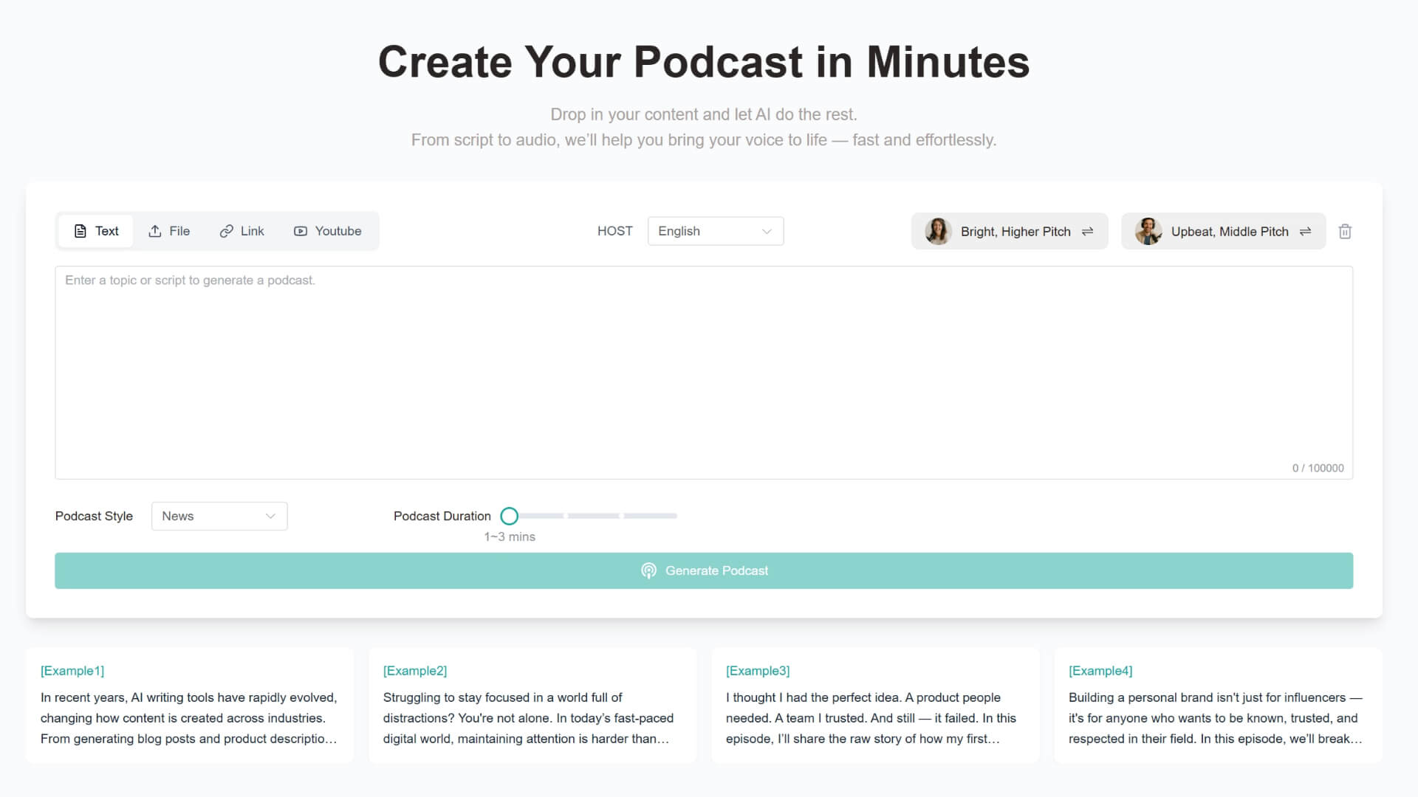
Task: Click the chevron arrow in language selector
Action: pyautogui.click(x=767, y=232)
